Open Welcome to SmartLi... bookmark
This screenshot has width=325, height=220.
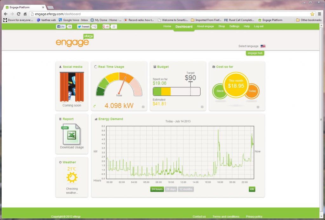pos(173,20)
